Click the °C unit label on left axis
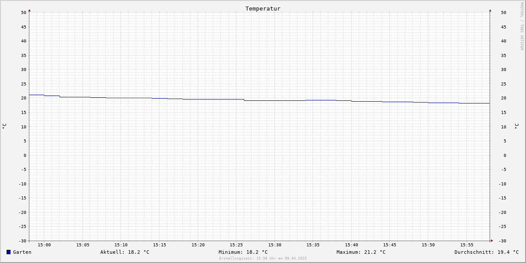The height and width of the screenshot is (263, 526). (x=4, y=126)
